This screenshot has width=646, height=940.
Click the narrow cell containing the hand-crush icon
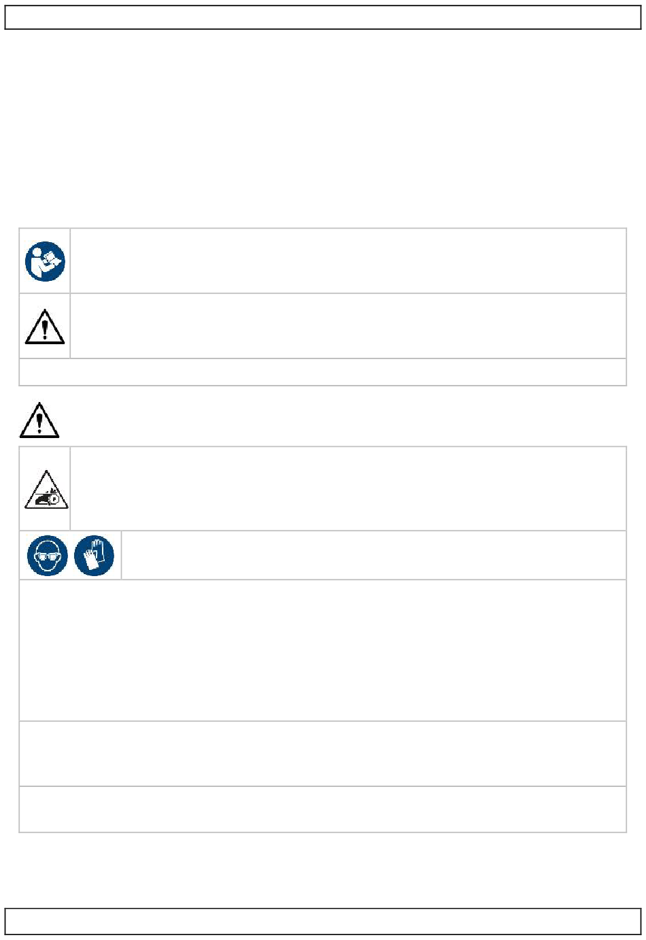(45, 488)
